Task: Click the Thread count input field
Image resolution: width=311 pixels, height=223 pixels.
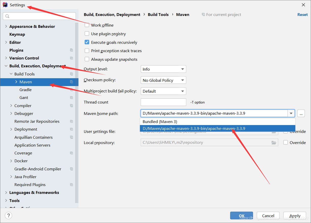Action: (x=163, y=102)
